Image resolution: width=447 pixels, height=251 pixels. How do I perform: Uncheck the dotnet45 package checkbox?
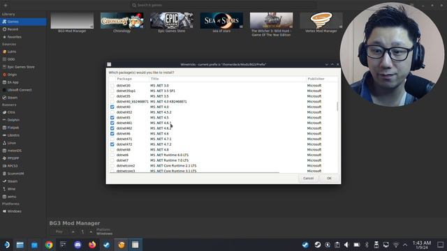[112, 118]
